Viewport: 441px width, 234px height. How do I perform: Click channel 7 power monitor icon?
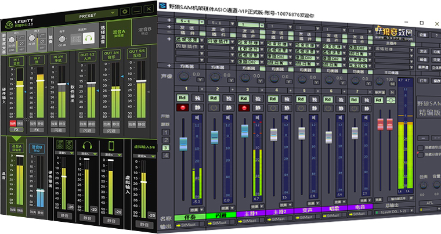pos(354,108)
